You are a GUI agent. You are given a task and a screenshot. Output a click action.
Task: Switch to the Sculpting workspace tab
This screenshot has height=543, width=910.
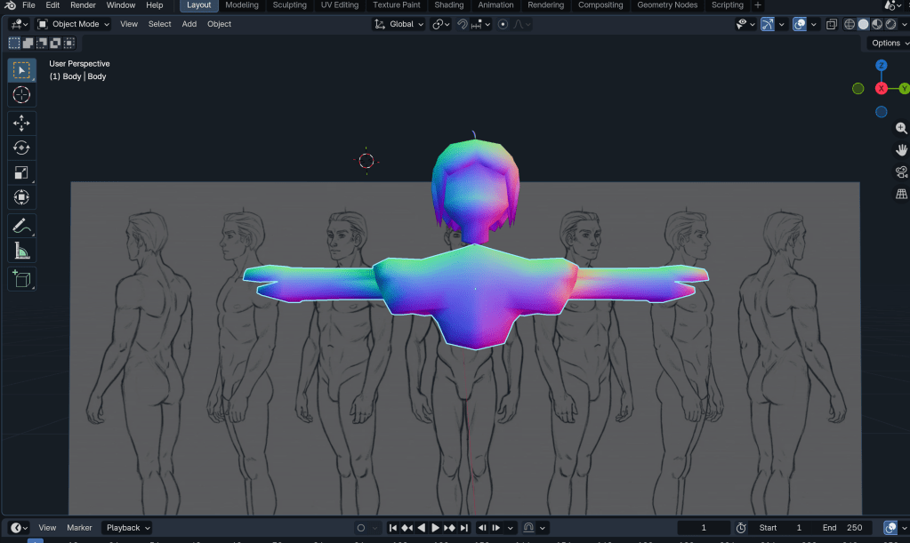(289, 5)
